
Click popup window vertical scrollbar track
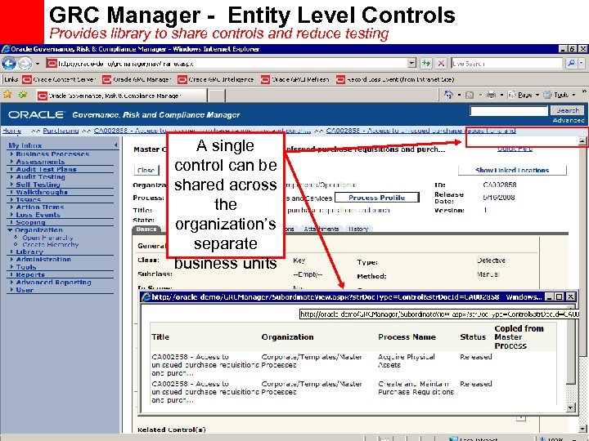pyautogui.click(x=571, y=393)
